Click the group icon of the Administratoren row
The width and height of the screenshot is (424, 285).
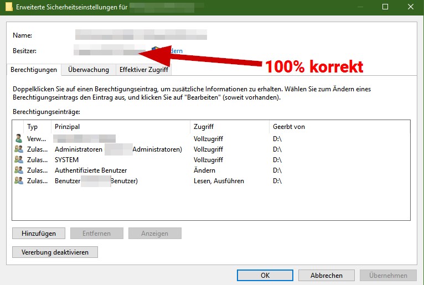(x=19, y=149)
